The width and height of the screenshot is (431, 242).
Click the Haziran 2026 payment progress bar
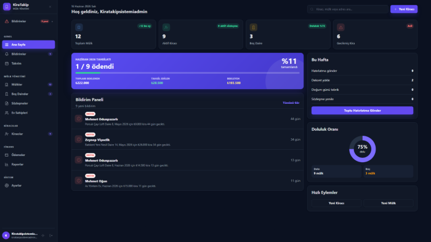click(x=187, y=73)
